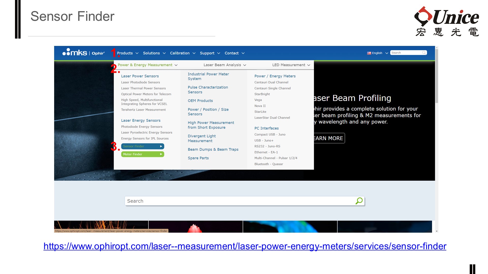The image size is (488, 274).
Task: Open the Solutions menu
Action: [151, 53]
